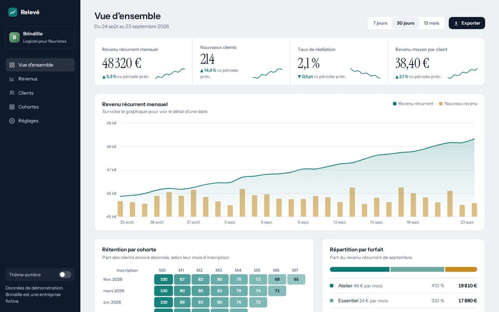Click the date range Du 24 août text
Image resolution: width=499 pixels, height=312 pixels.
coord(132,27)
